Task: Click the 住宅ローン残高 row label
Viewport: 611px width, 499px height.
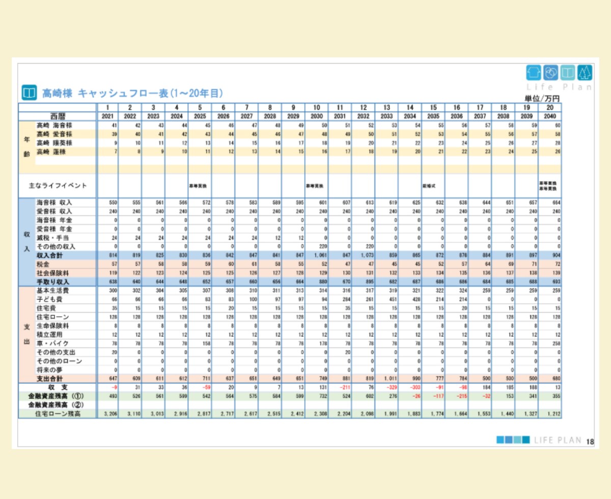Action: [x=58, y=414]
